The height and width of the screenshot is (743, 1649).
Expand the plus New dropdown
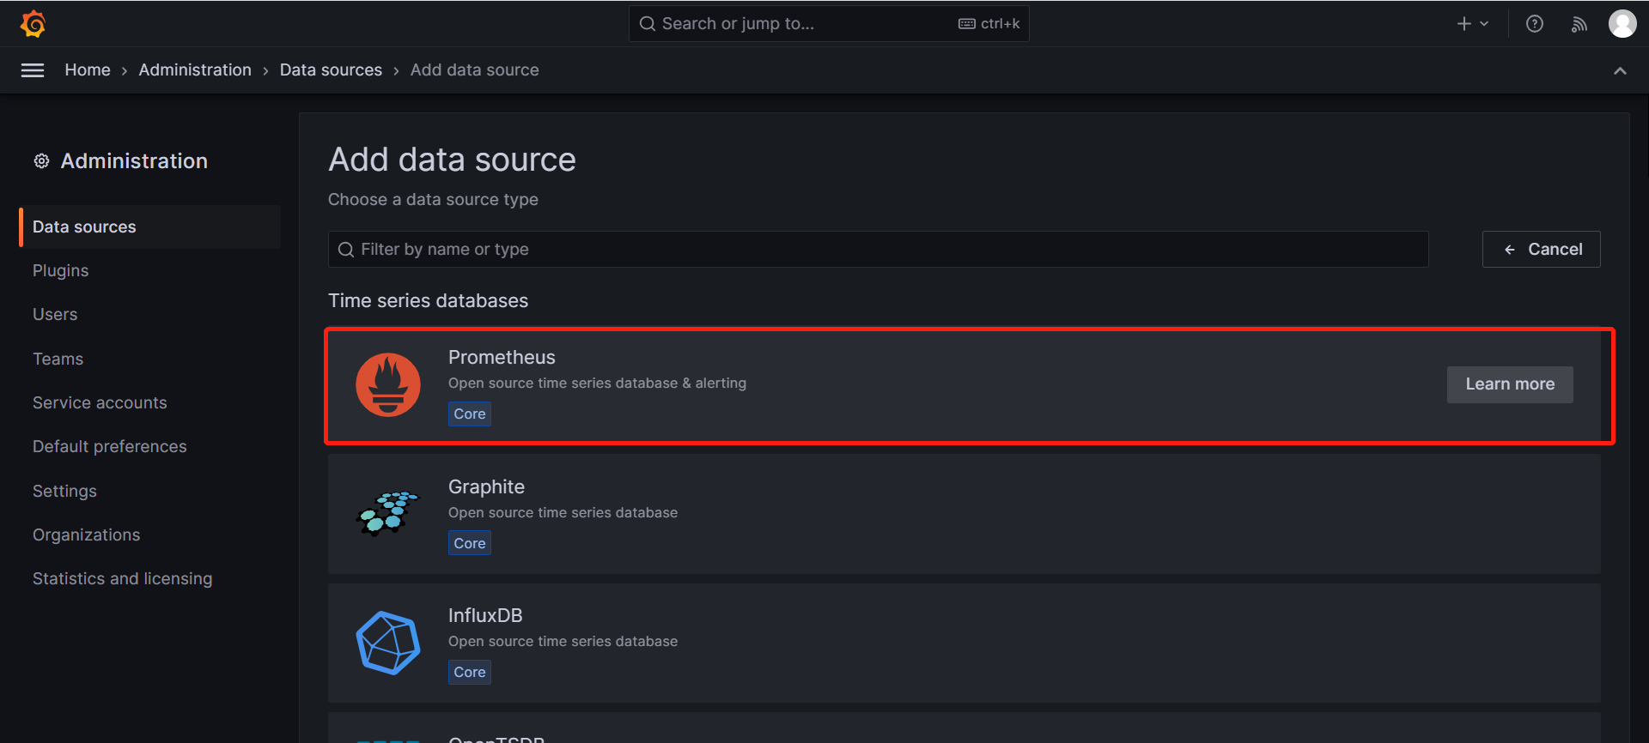click(x=1472, y=24)
